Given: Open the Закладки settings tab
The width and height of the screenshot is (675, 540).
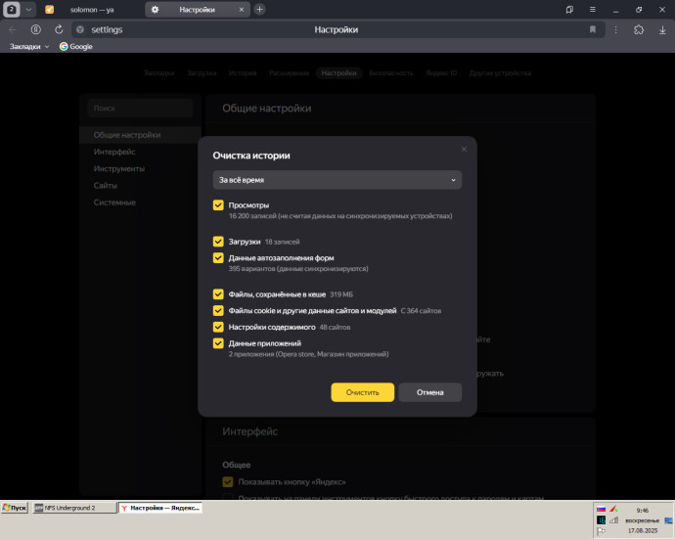Looking at the screenshot, I should tap(158, 73).
